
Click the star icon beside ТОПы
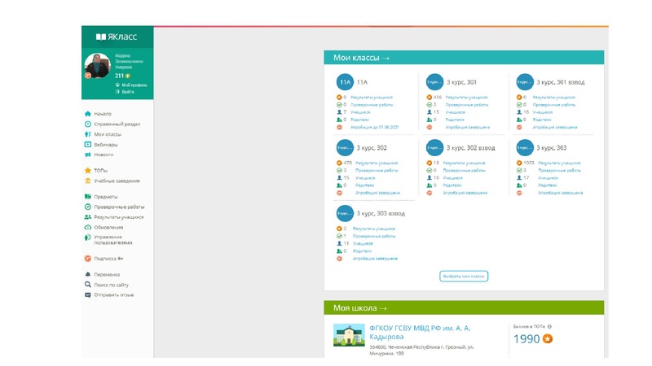[x=87, y=171]
